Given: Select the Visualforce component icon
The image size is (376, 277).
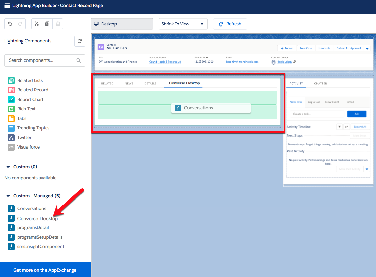Looking at the screenshot, I should 11,147.
